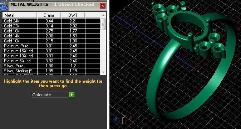The image size is (241, 129).
Task: Click the 1 Object Checked status text
Action: click(x=74, y=4)
